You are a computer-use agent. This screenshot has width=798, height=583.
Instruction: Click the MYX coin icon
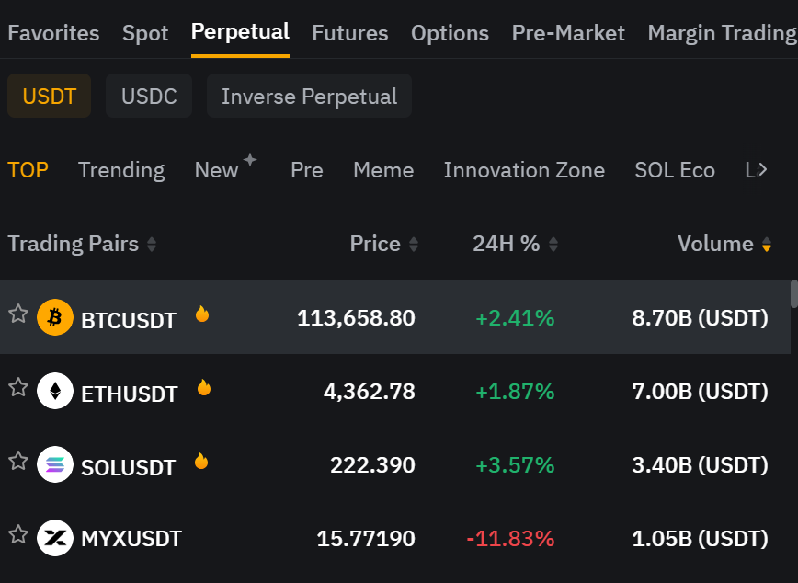tap(55, 538)
